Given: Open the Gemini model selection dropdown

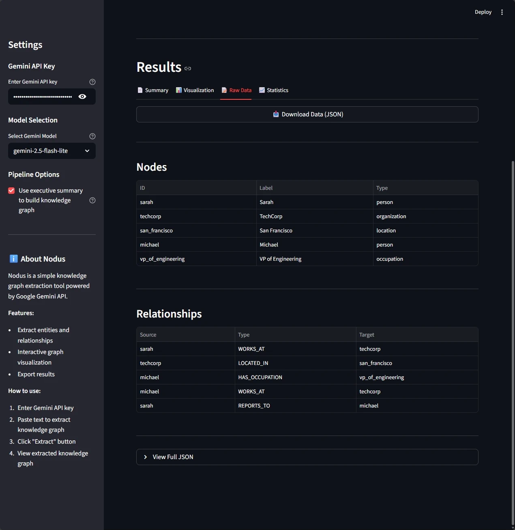Looking at the screenshot, I should (51, 151).
